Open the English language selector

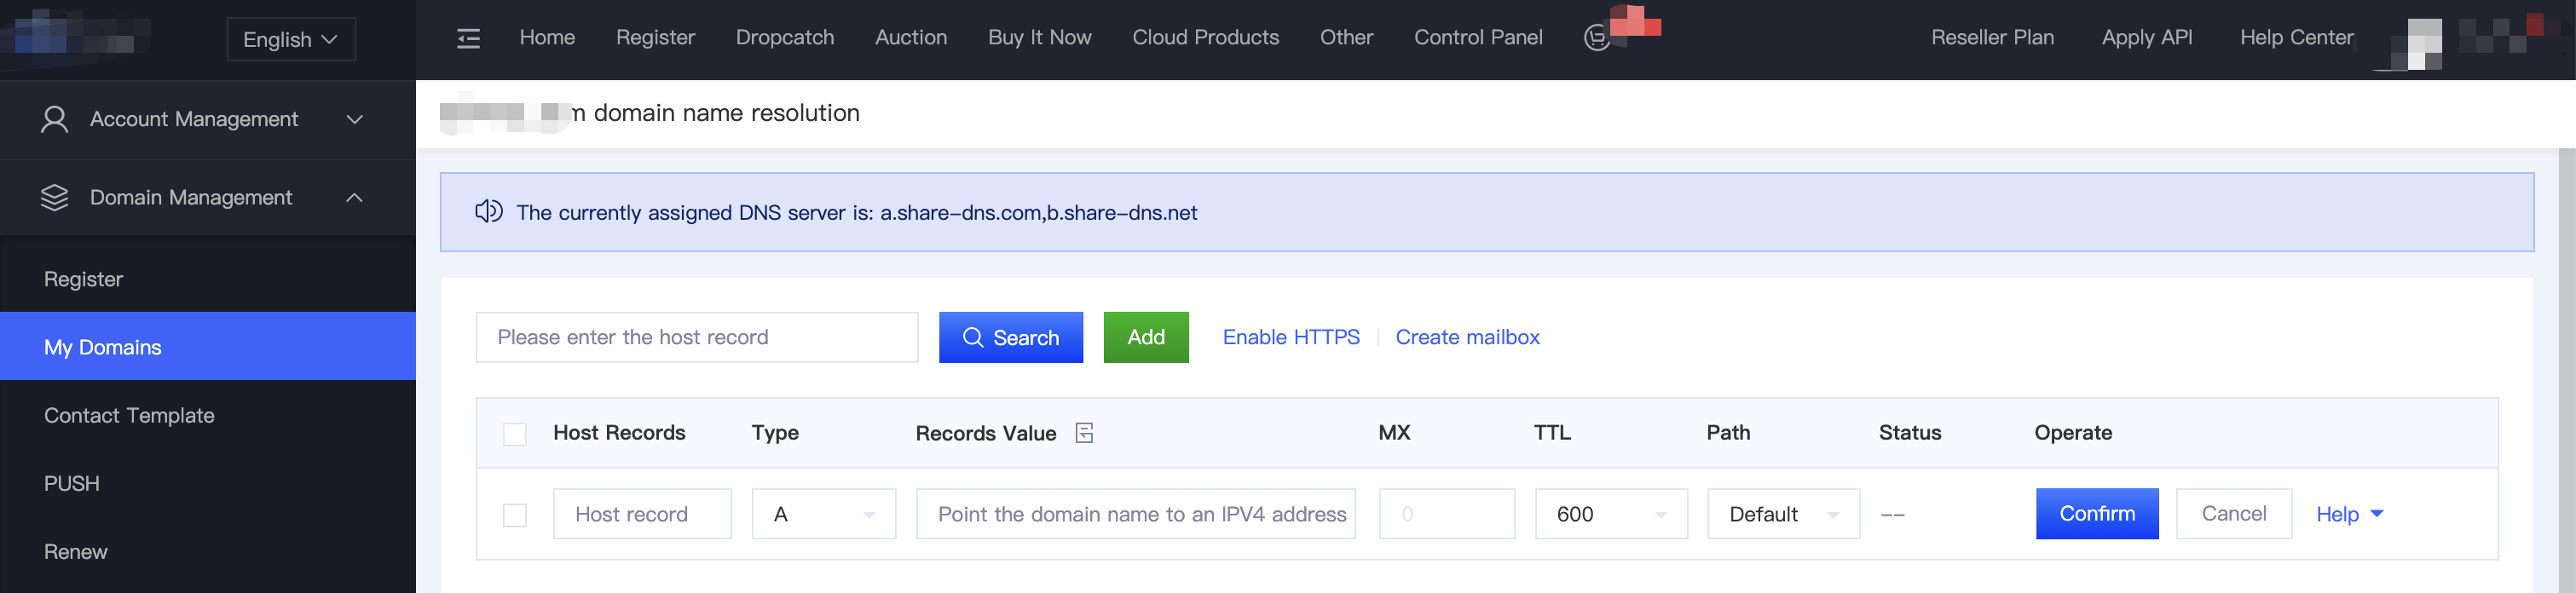tap(290, 40)
